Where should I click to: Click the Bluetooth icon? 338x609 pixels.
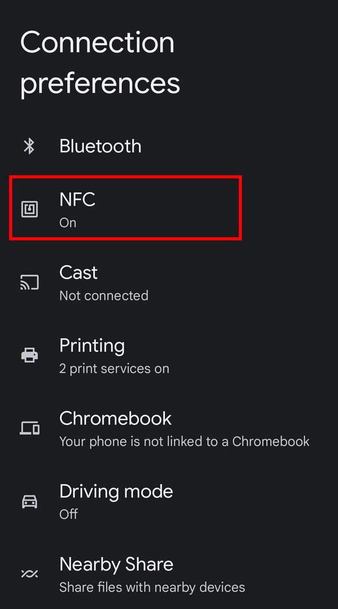(x=29, y=146)
